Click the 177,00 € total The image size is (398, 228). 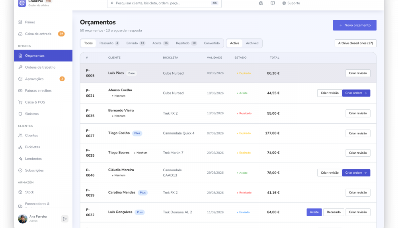point(272,133)
